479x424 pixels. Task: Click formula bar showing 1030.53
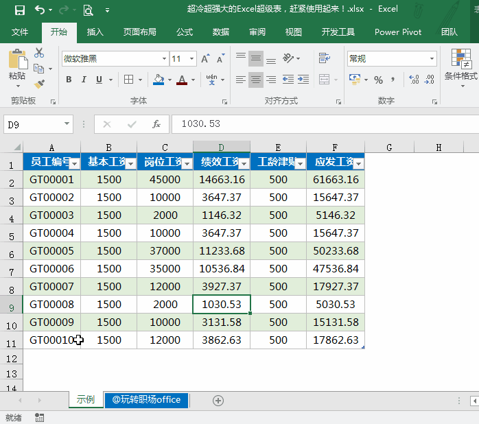tap(325, 124)
